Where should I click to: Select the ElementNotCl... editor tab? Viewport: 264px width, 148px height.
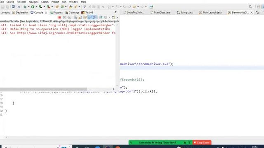coord(238,13)
